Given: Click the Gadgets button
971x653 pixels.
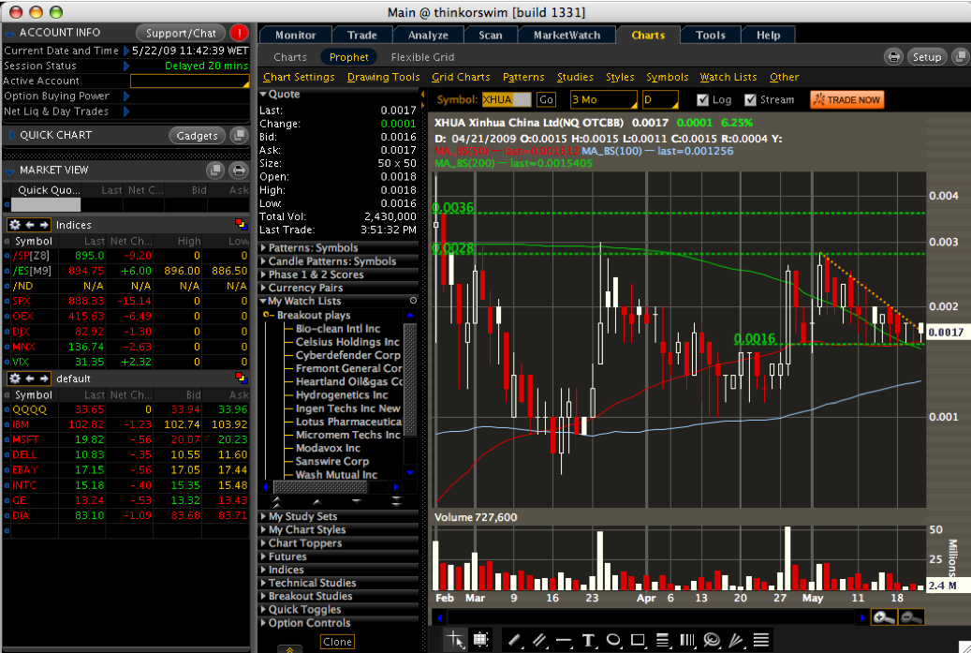Looking at the screenshot, I should (x=197, y=136).
